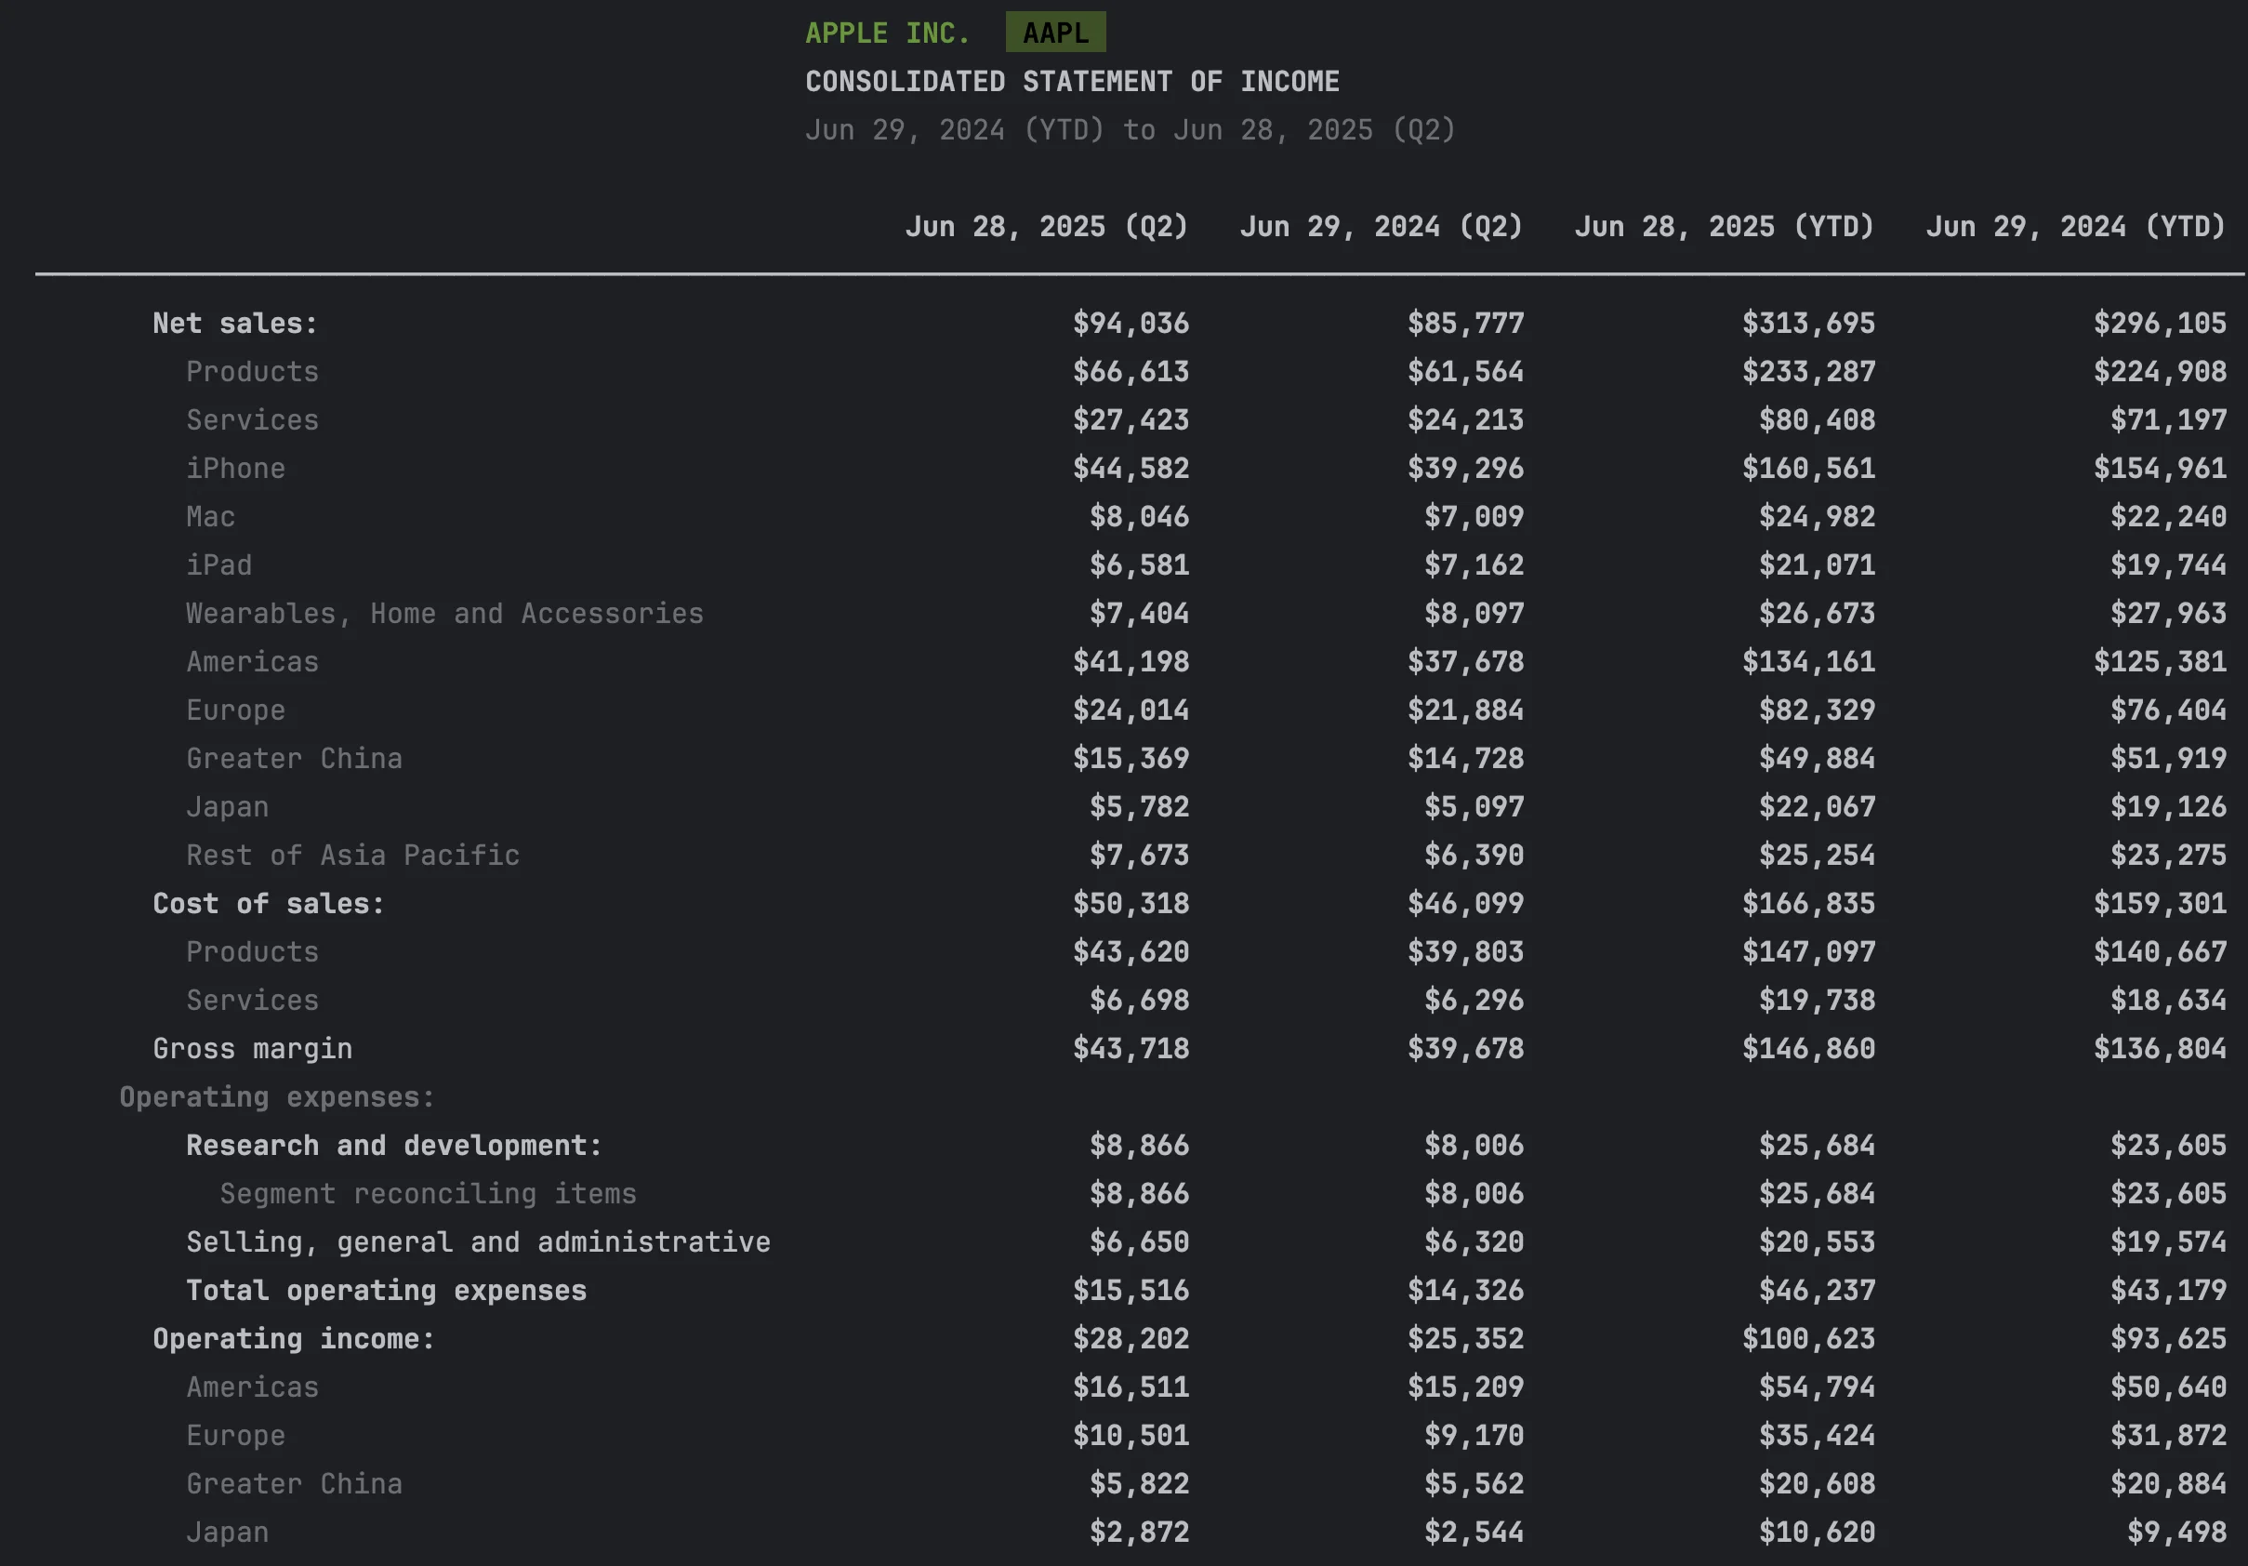Click Europe net sales value $24,014
The width and height of the screenshot is (2248, 1566).
(x=1131, y=710)
